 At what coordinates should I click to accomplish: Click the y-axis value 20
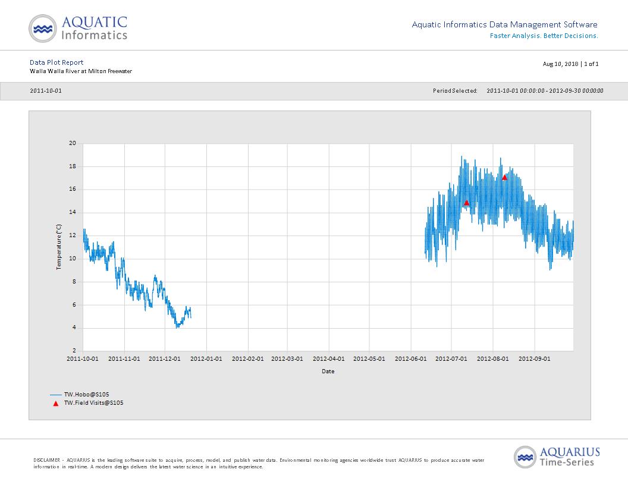pos(73,143)
